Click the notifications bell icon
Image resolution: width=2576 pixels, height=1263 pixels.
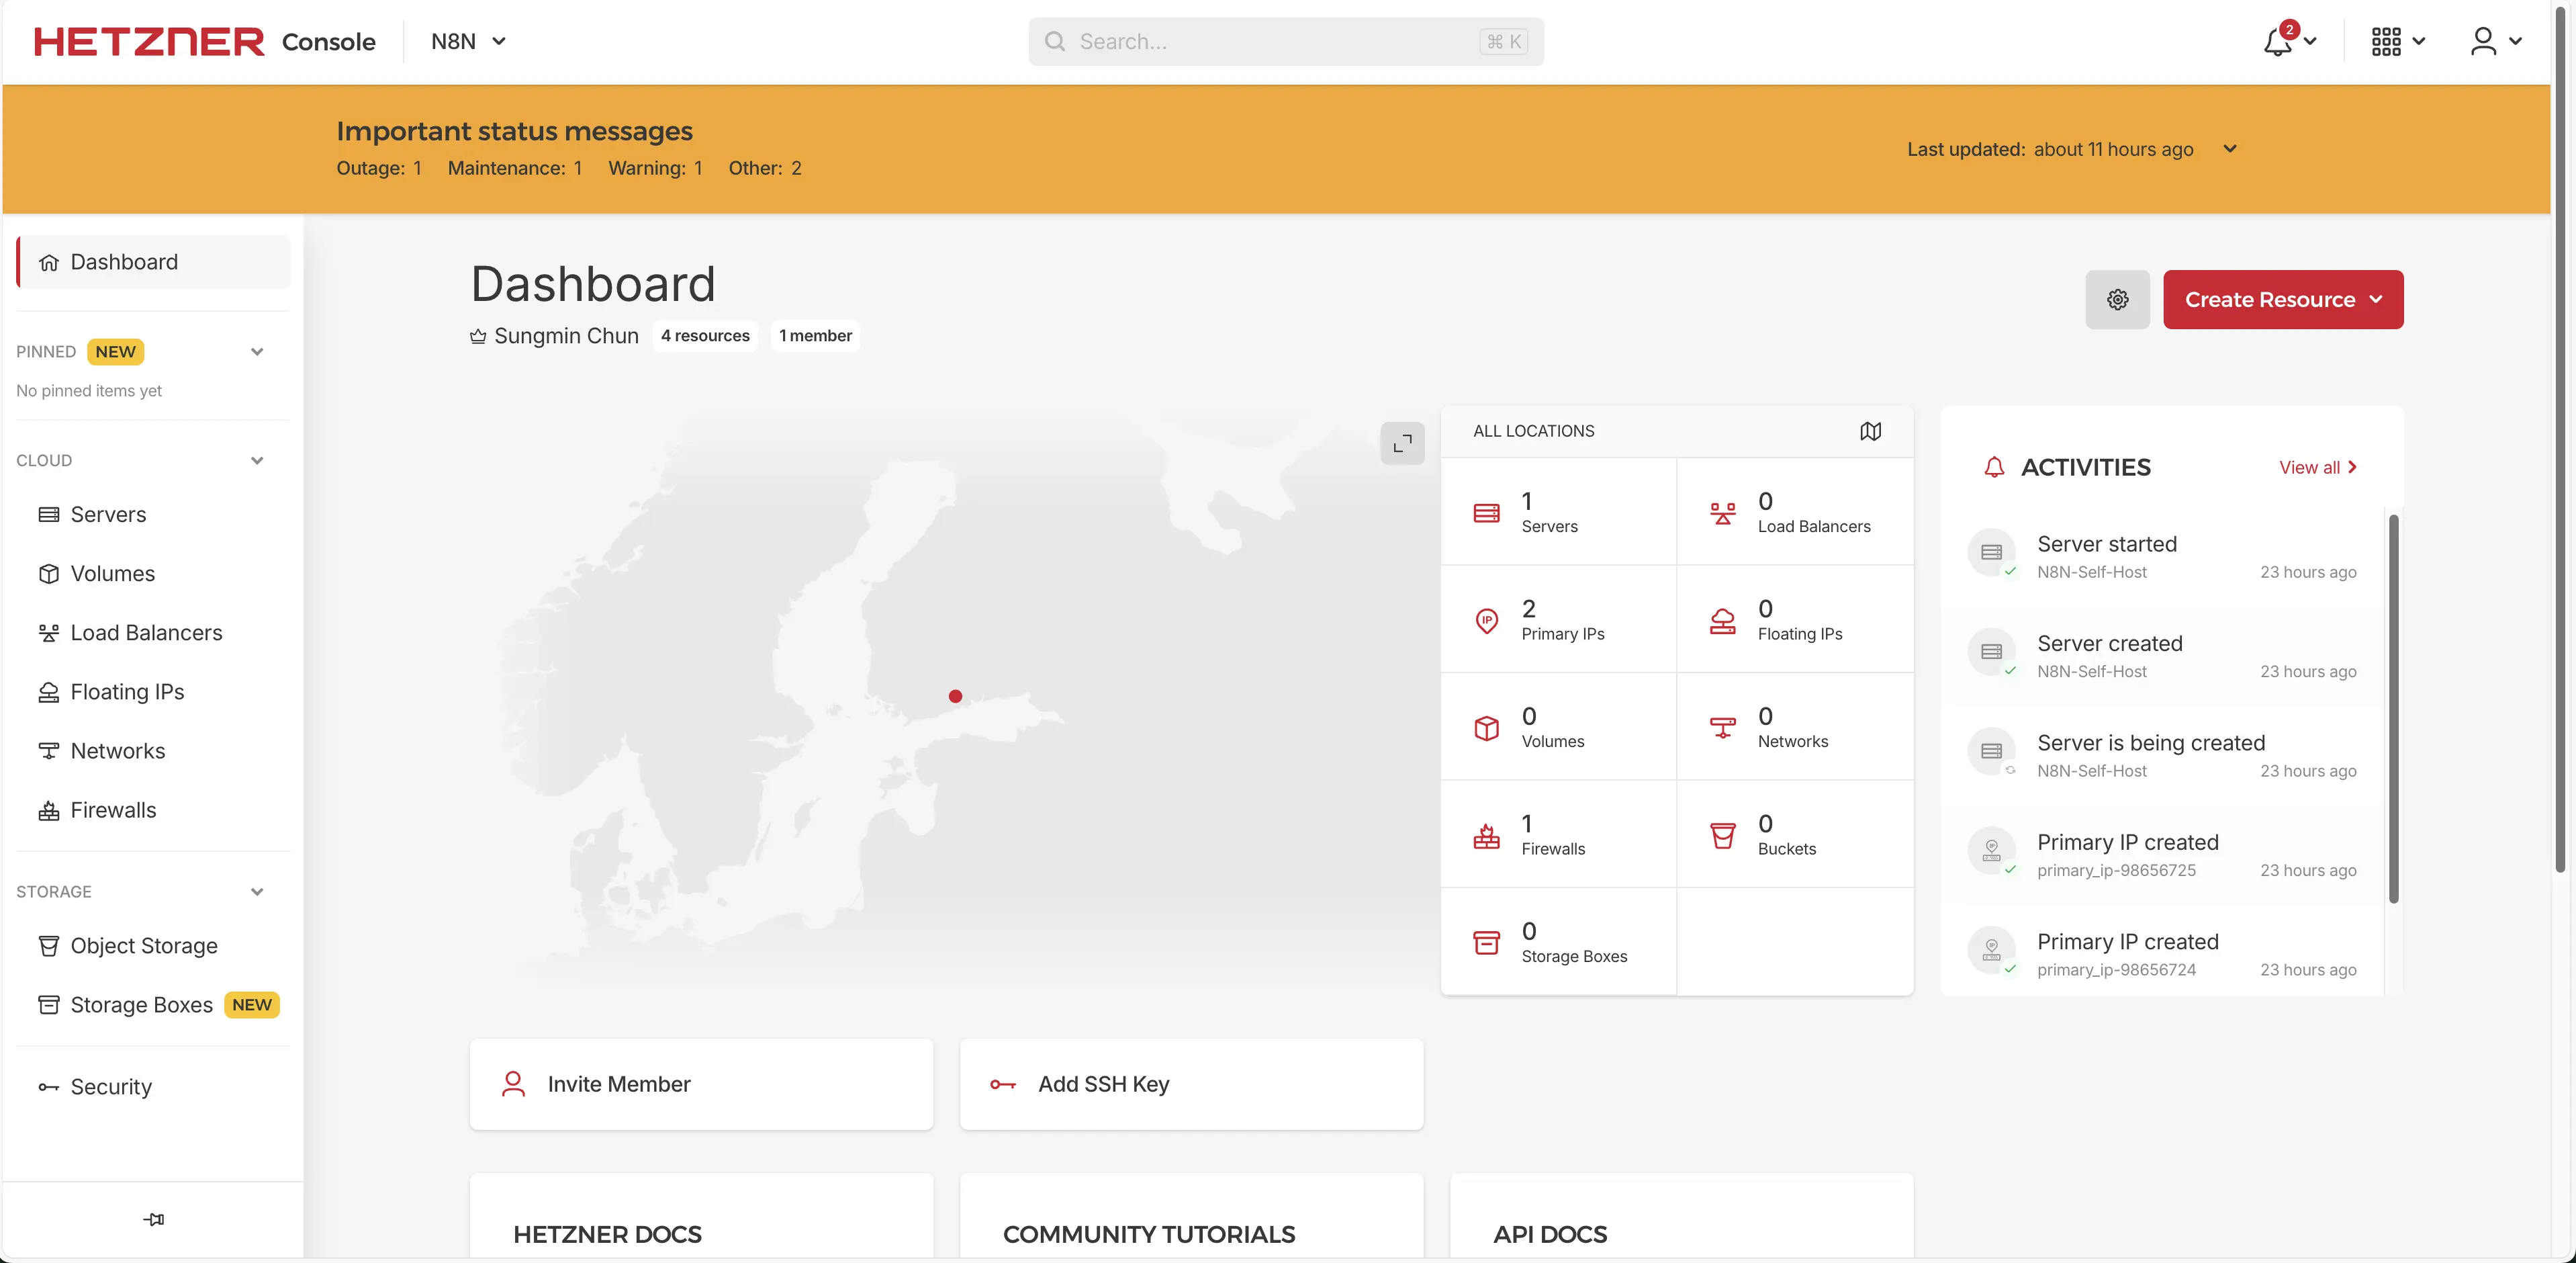2277,42
